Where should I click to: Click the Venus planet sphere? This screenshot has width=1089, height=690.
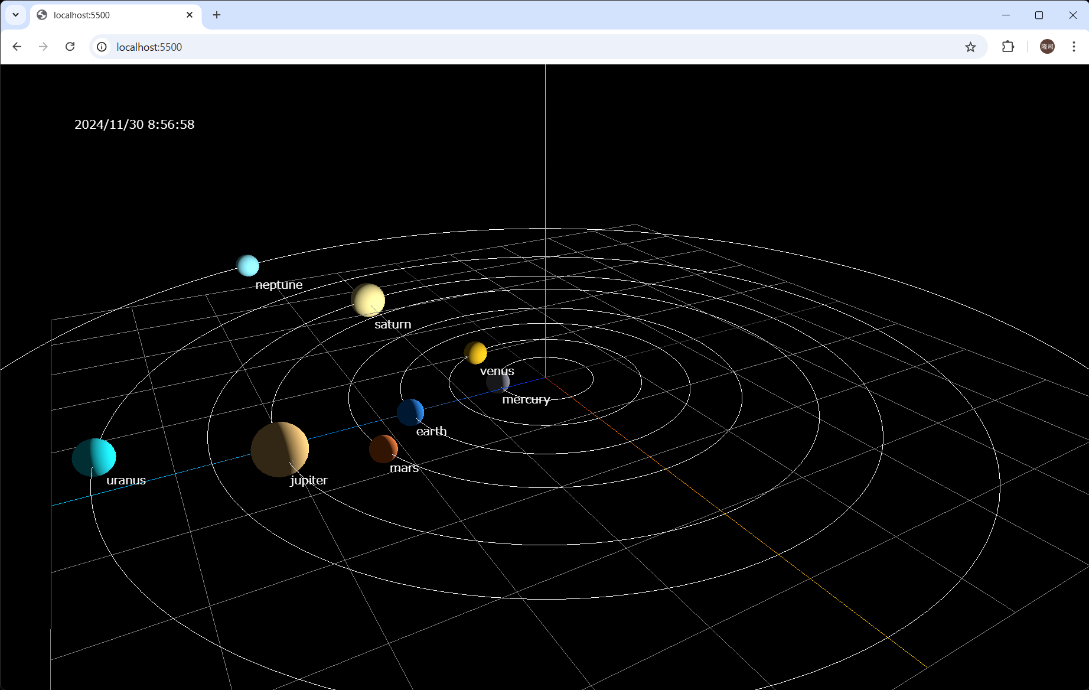coord(475,353)
